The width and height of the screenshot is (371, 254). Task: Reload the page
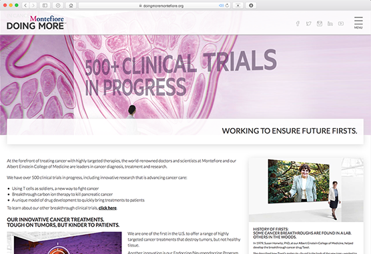click(x=227, y=5)
